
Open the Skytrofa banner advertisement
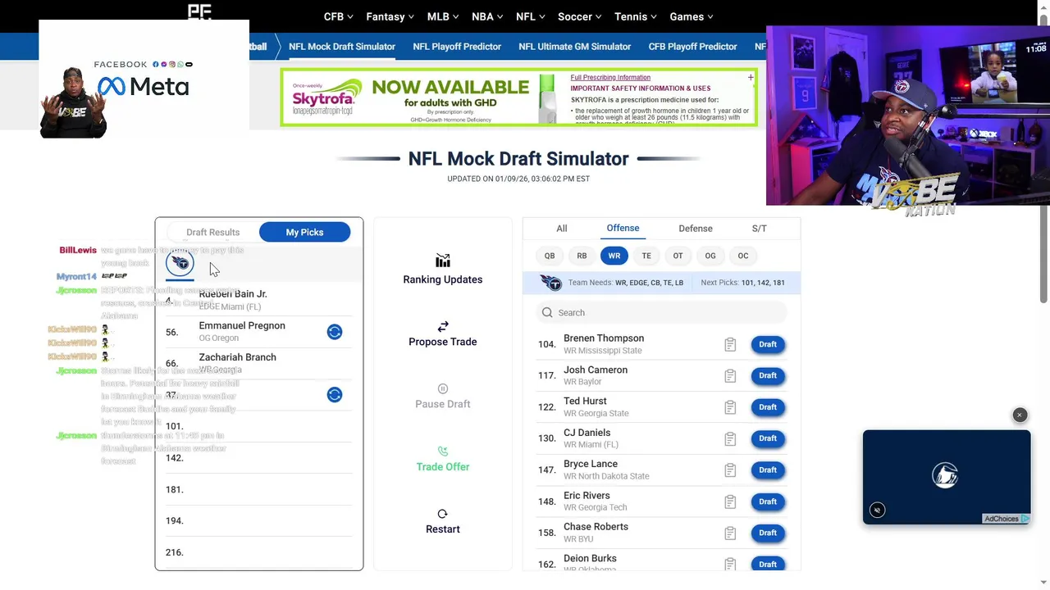(x=518, y=98)
